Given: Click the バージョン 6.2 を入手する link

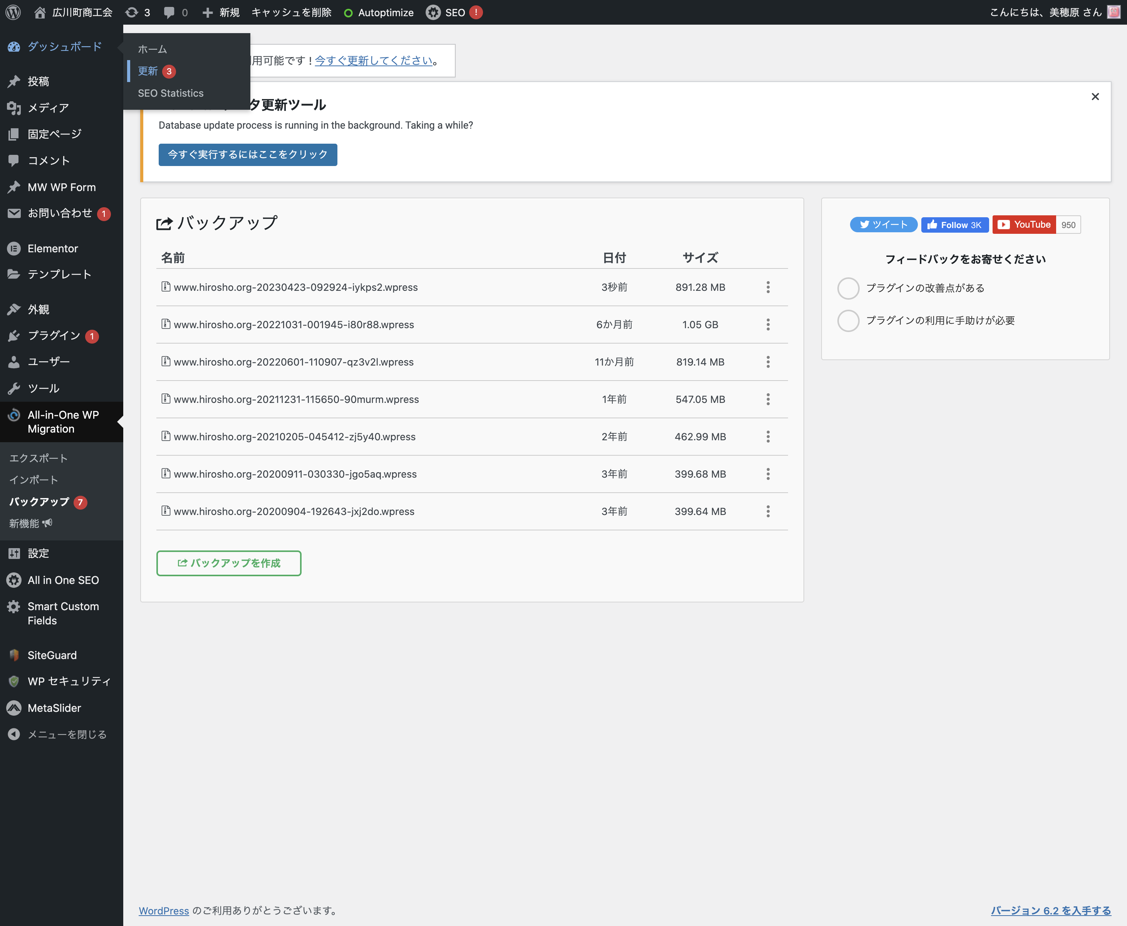Looking at the screenshot, I should tap(1051, 911).
